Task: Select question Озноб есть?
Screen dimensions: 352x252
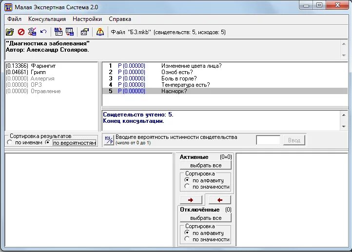Action: tap(225, 72)
